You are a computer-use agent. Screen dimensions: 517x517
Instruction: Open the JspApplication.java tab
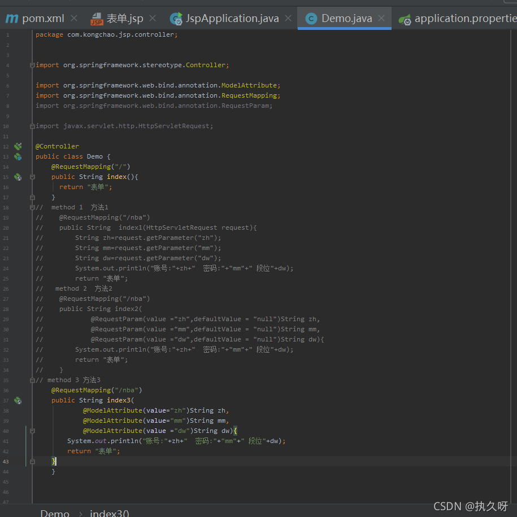pos(232,19)
